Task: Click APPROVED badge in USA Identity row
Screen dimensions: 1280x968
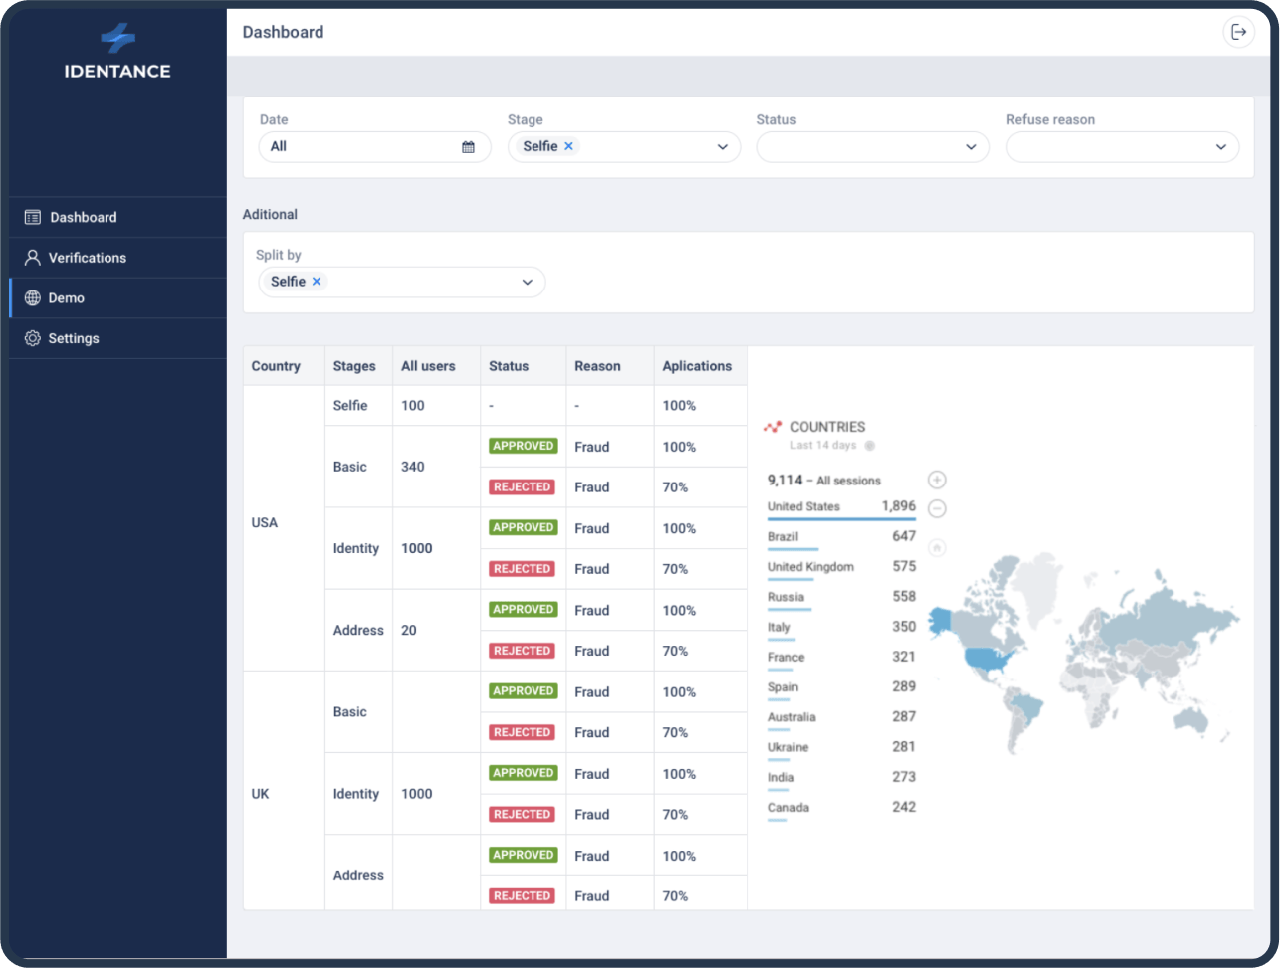Action: pyautogui.click(x=524, y=528)
